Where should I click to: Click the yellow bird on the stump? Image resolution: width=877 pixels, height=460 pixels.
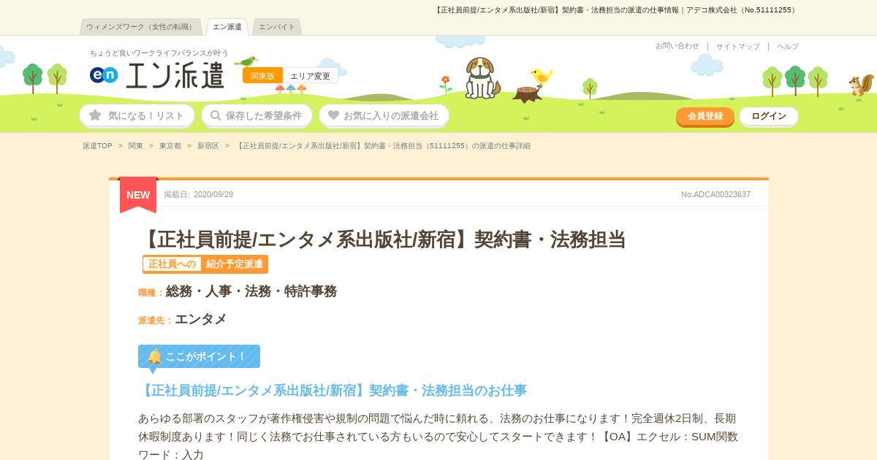(542, 76)
